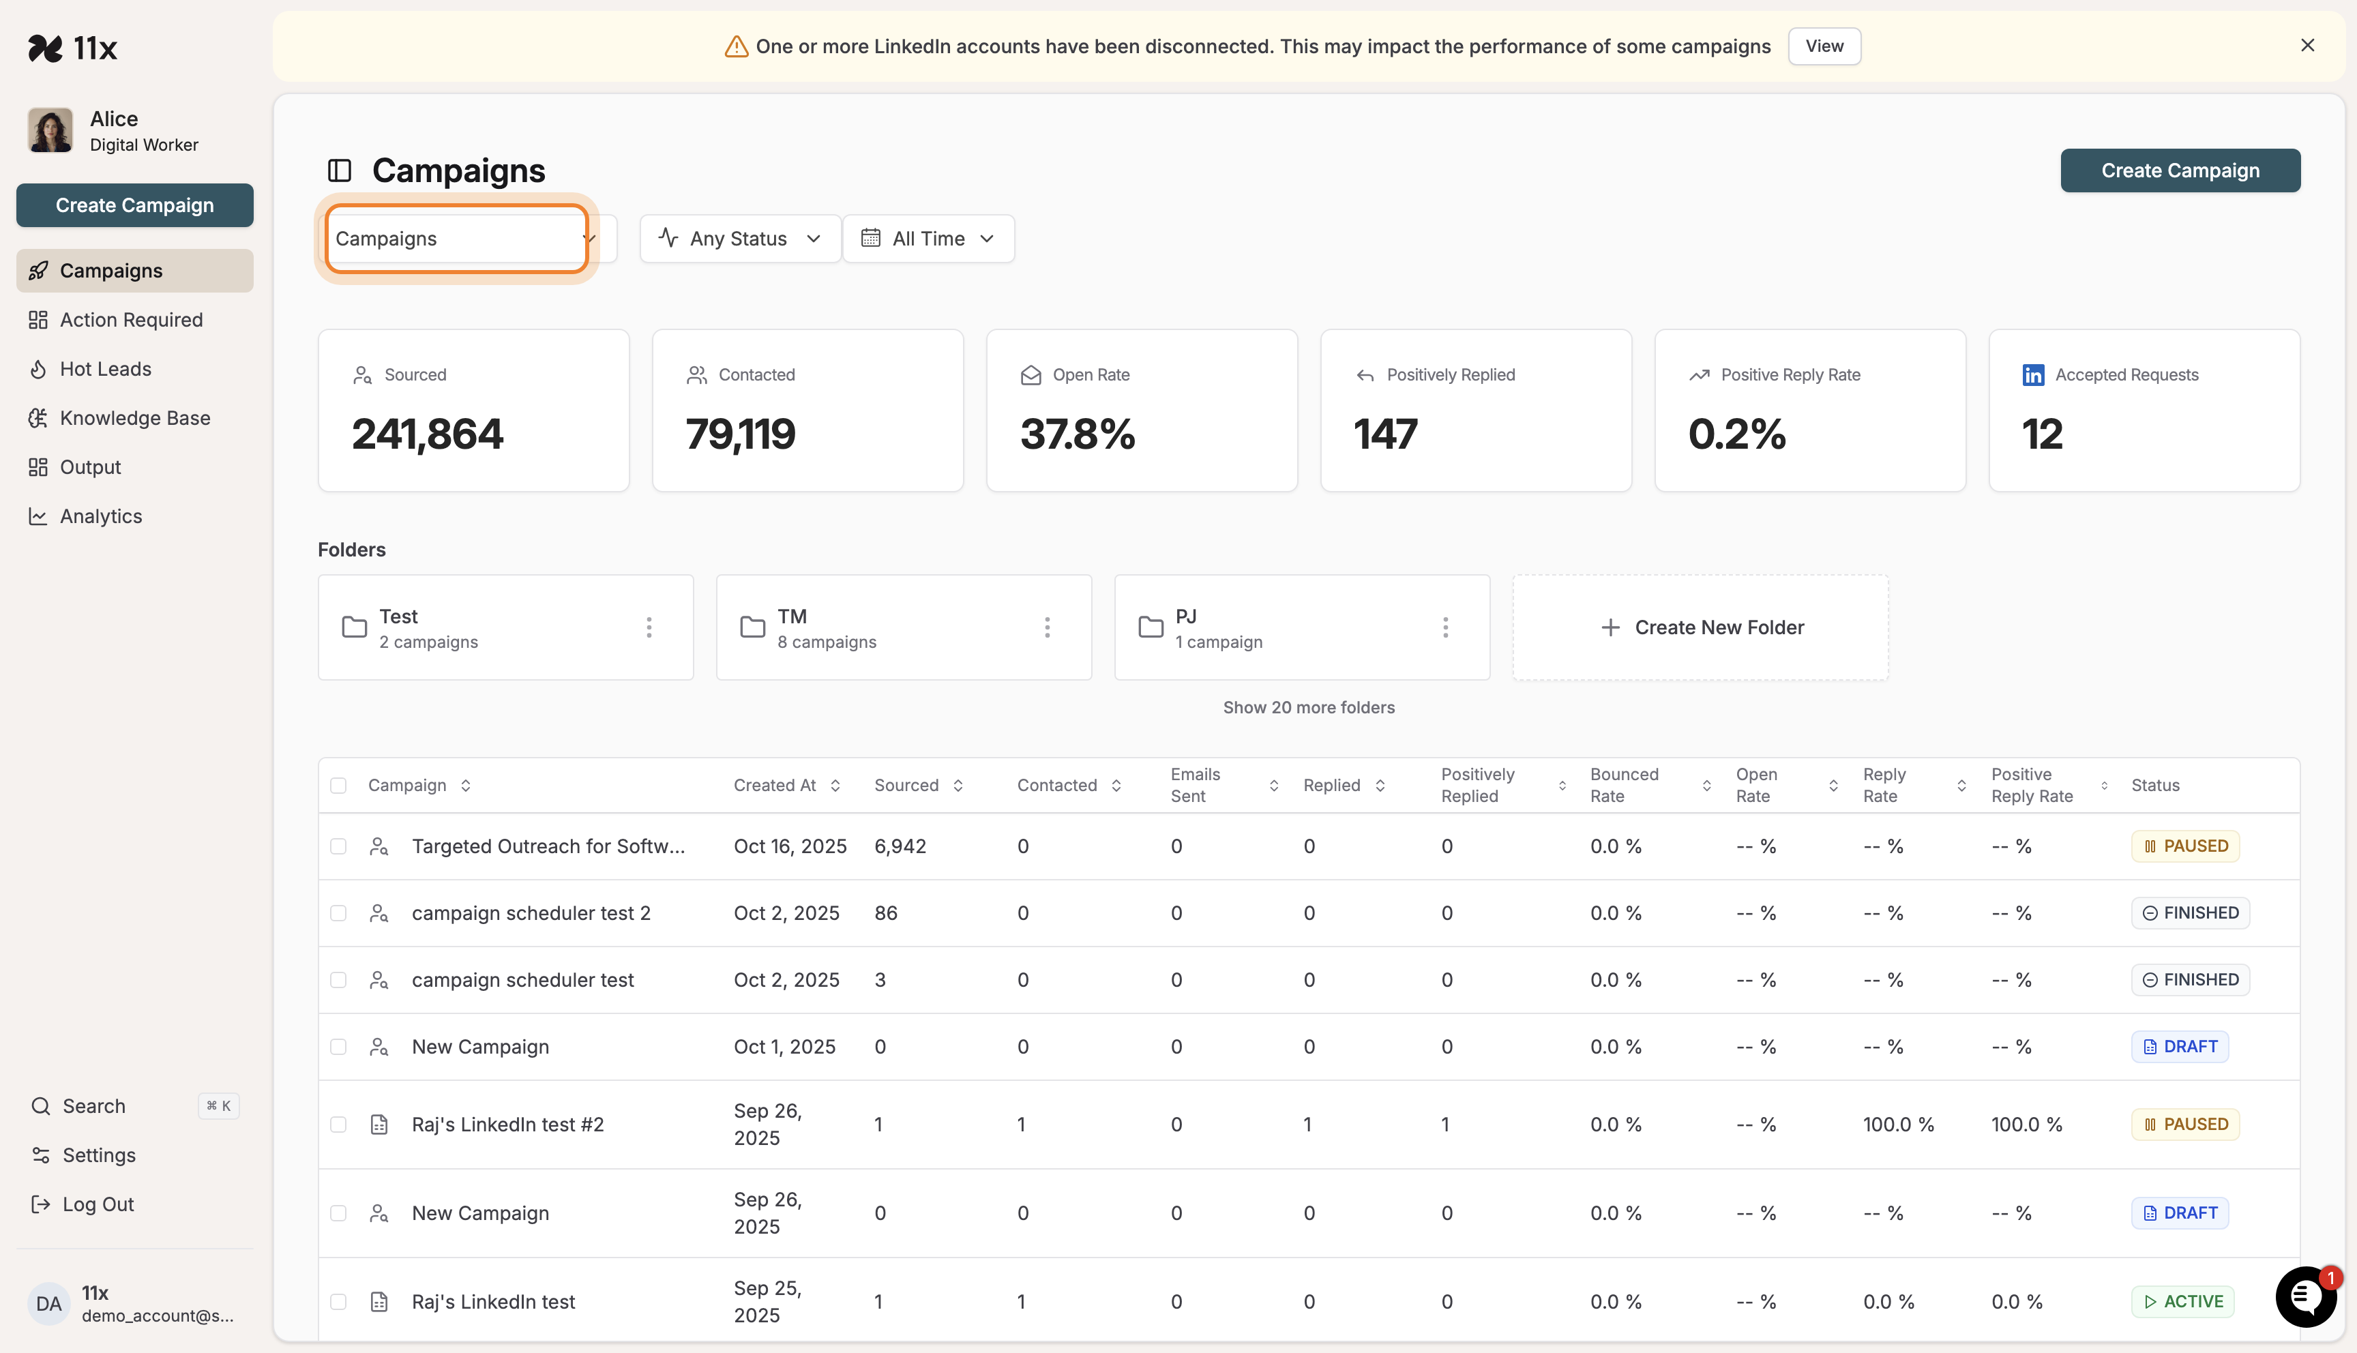This screenshot has width=2357, height=1353.
Task: Click the Create Campaign button
Action: tap(2180, 170)
